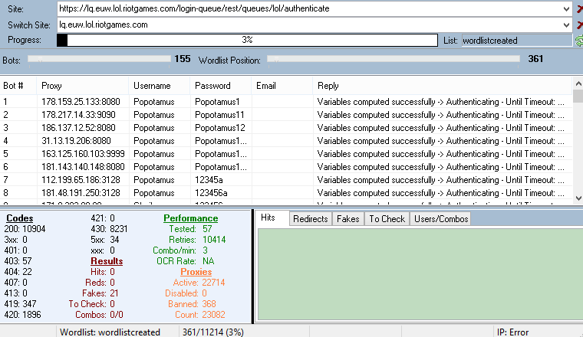Click the Retries 10414 value
Image resolution: width=583 pixels, height=337 pixels.
(214, 240)
